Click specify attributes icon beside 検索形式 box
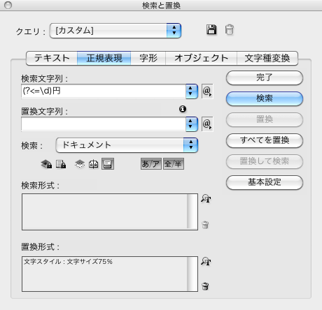 tap(206, 198)
